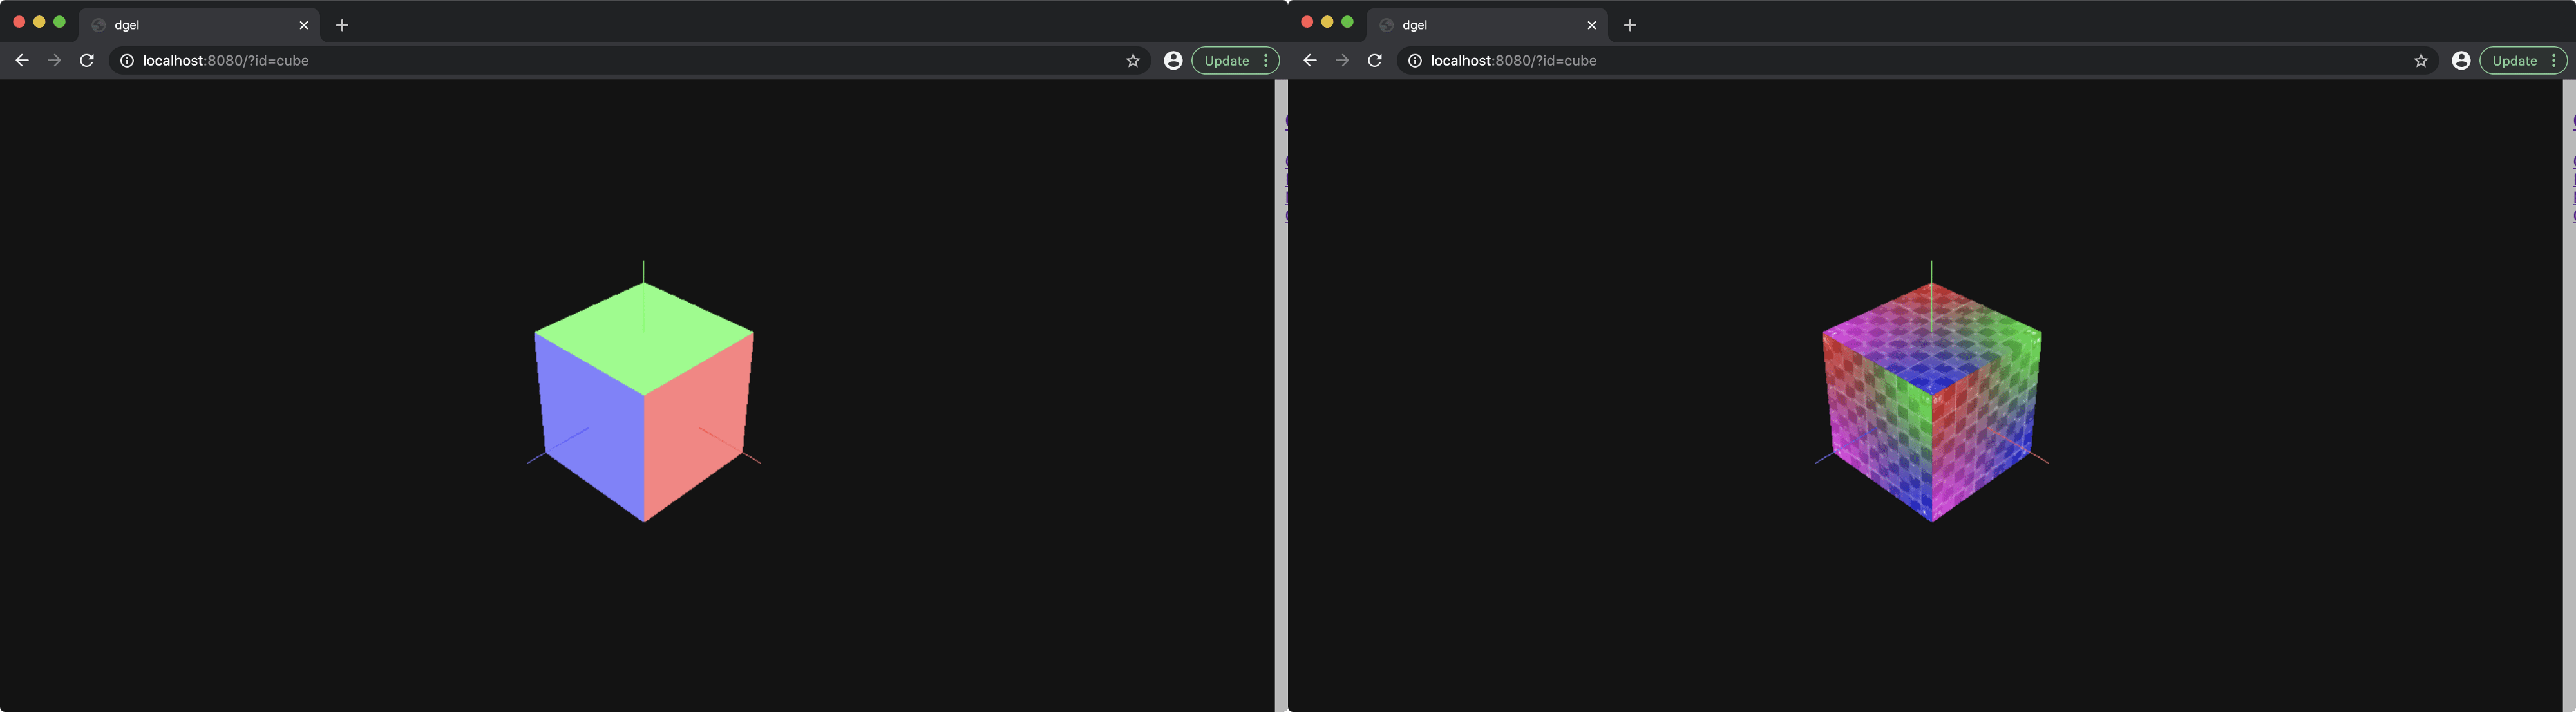
Task: Click Update button in right browser window
Action: [2514, 61]
